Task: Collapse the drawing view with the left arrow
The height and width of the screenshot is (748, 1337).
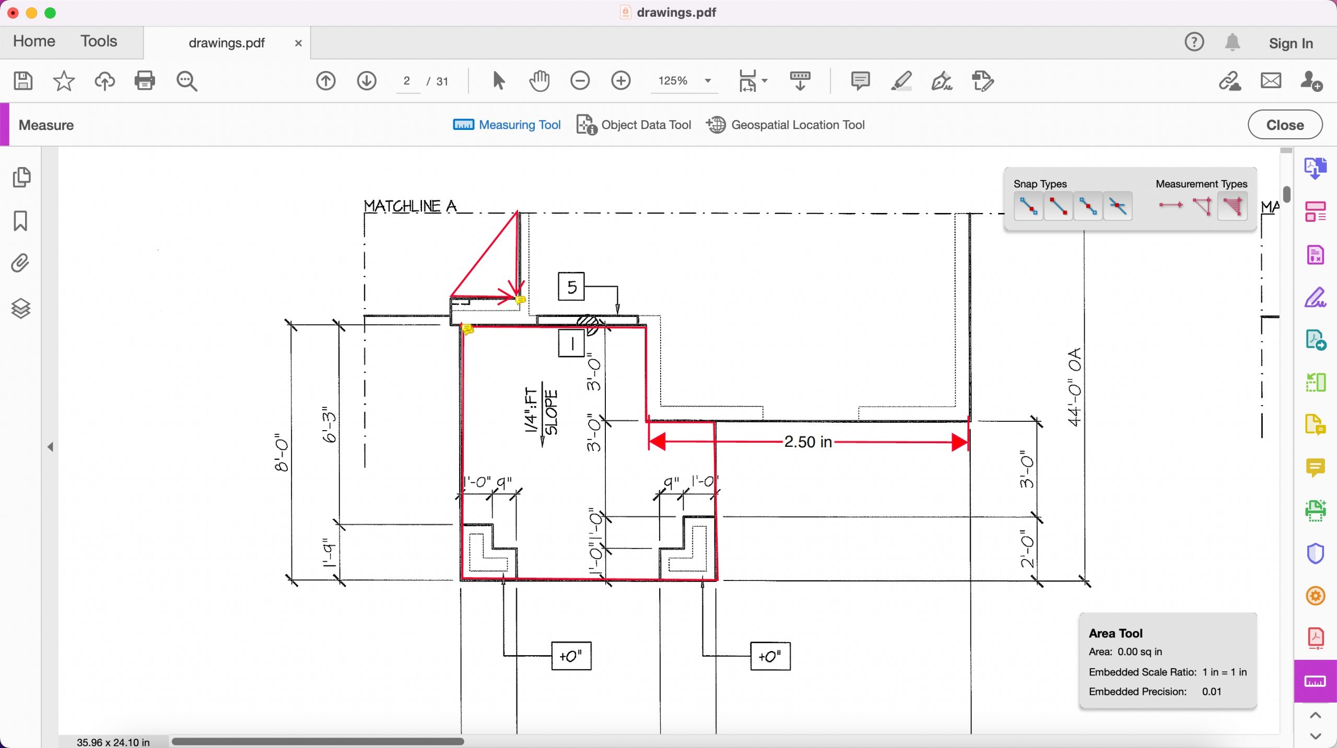Action: click(x=51, y=446)
